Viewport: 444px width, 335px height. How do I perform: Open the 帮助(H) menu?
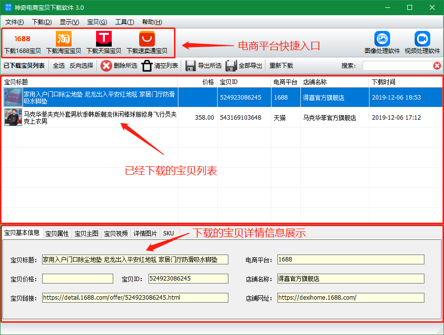pyautogui.click(x=152, y=22)
